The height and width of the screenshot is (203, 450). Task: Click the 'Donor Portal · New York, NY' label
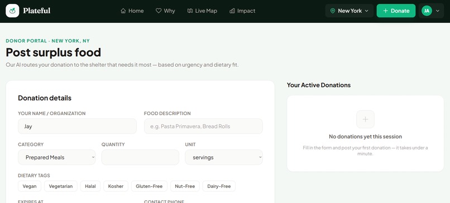(47, 41)
